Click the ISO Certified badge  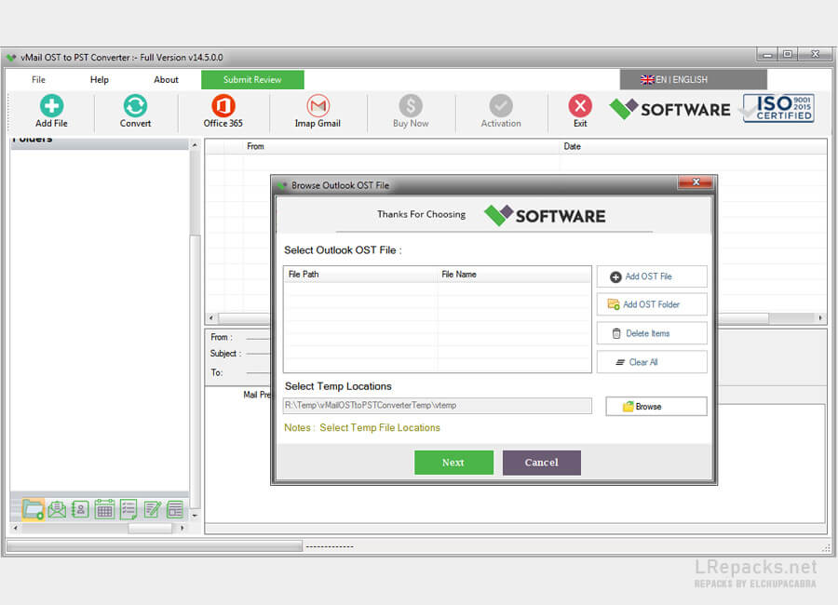click(778, 109)
